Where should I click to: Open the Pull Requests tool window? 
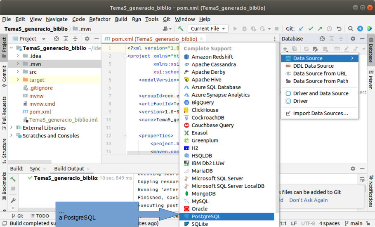coord(4,113)
